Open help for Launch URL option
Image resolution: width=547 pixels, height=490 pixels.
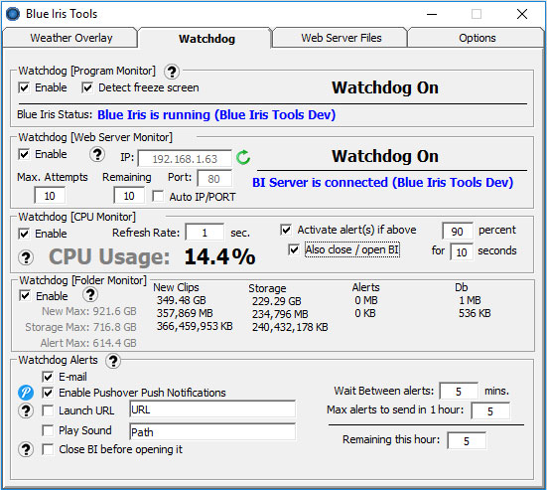point(26,410)
